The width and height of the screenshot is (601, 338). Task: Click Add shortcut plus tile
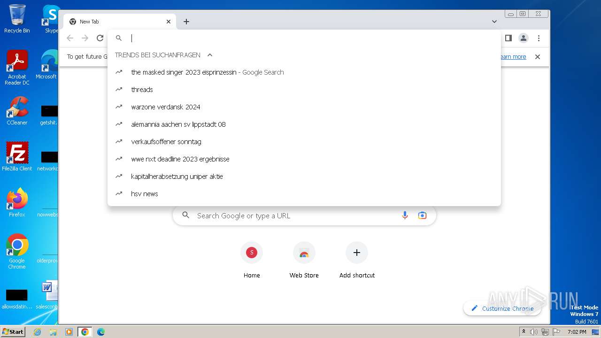(x=357, y=261)
